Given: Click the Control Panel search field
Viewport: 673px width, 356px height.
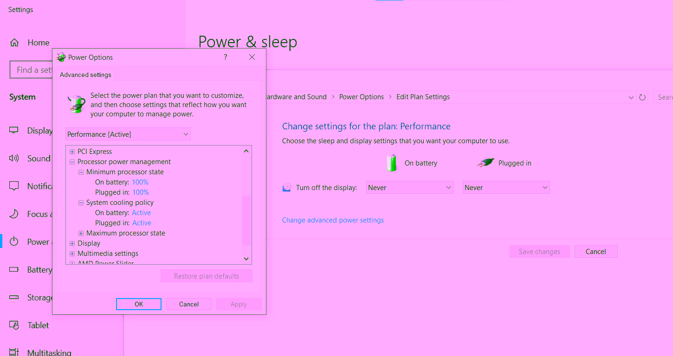Looking at the screenshot, I should 663,97.
